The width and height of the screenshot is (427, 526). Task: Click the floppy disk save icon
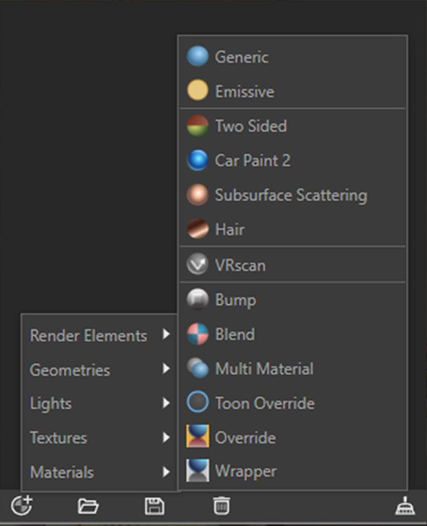[x=155, y=506]
